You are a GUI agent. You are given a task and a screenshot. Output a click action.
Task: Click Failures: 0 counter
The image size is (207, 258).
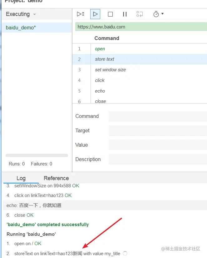(x=42, y=164)
